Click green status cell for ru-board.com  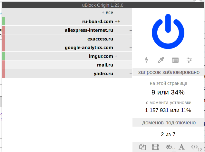click(x=4, y=22)
